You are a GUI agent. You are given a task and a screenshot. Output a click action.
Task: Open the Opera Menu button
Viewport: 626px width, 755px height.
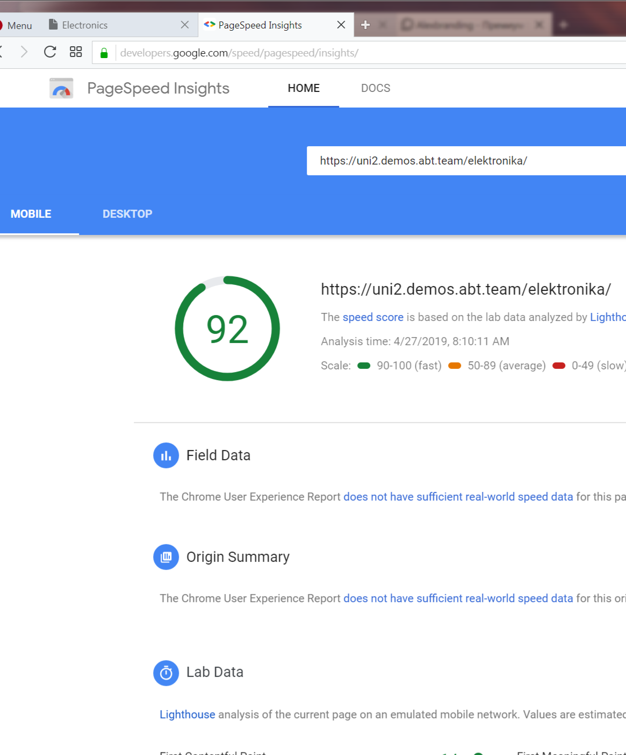[x=16, y=25]
